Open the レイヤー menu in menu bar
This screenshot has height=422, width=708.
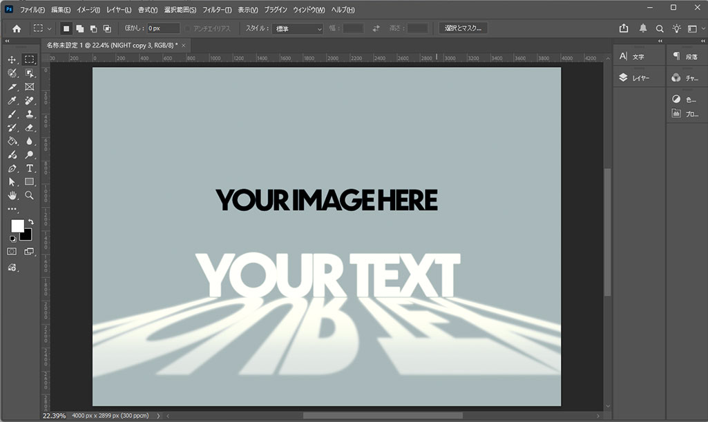click(119, 10)
